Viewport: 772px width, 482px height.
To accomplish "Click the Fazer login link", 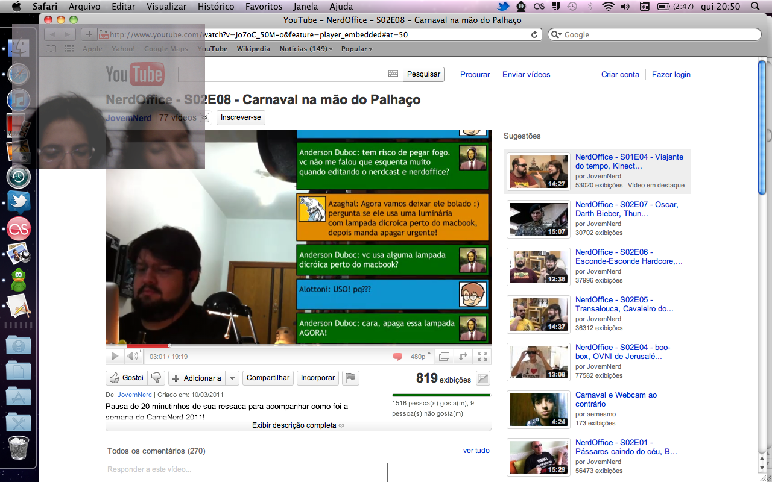I will click(x=671, y=75).
